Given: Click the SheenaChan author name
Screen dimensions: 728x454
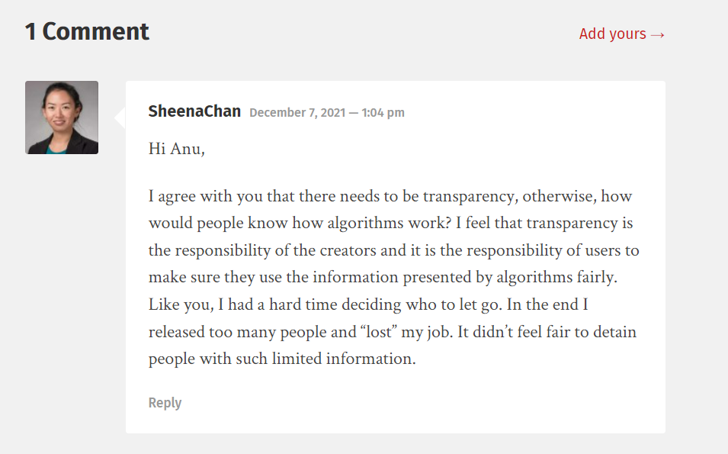Looking at the screenshot, I should pos(194,111).
